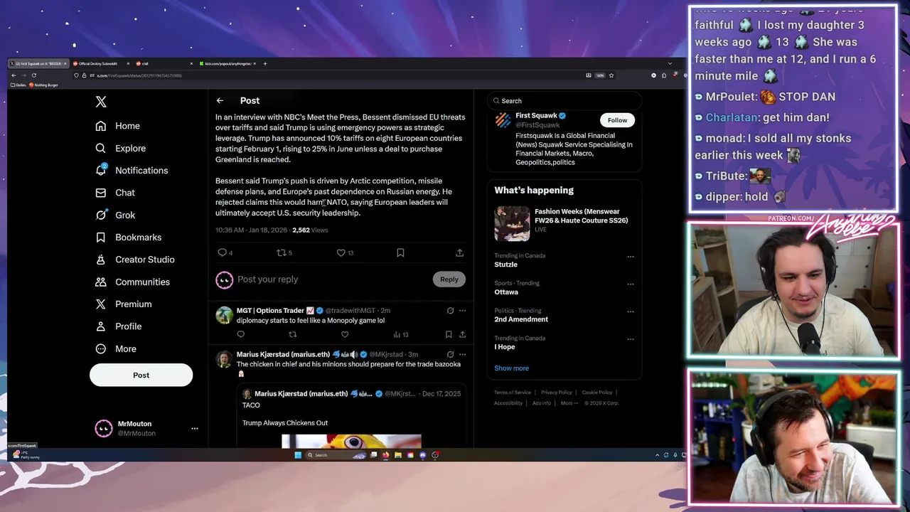
Task: Open Explore in the sidebar
Action: 121,148
